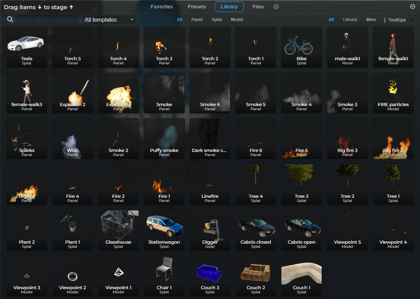Choose the Viewpoint 4 model item
Image resolution: width=420 pixels, height=299 pixels.
pos(393,230)
